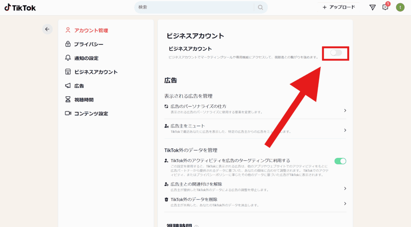The height and width of the screenshot is (227, 411).
Task: Open messages via paper plane icon
Action: 372,7
